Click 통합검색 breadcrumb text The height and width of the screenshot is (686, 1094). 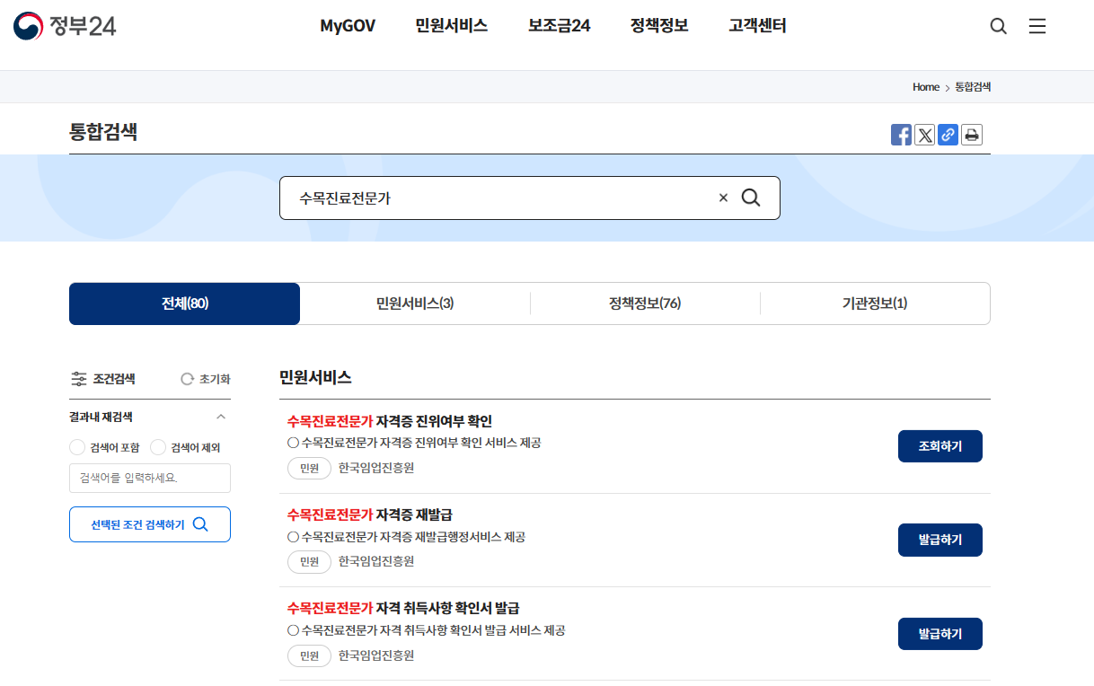[973, 87]
